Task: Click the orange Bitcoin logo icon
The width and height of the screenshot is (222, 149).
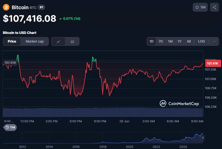Action: (6, 7)
